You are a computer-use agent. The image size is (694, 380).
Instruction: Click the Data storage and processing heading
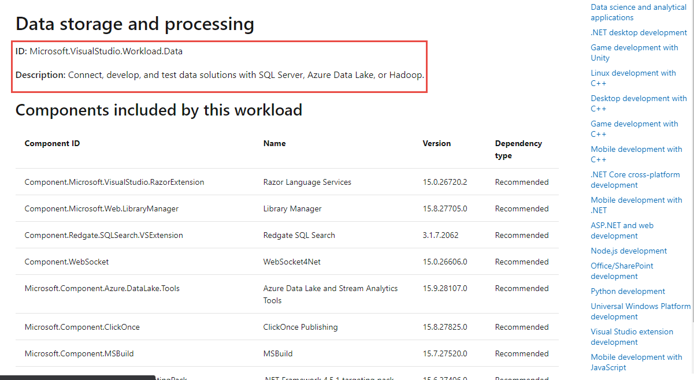pos(135,24)
